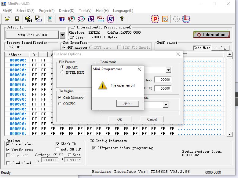
Task: Click the red P program chip icon
Action: 155,19
